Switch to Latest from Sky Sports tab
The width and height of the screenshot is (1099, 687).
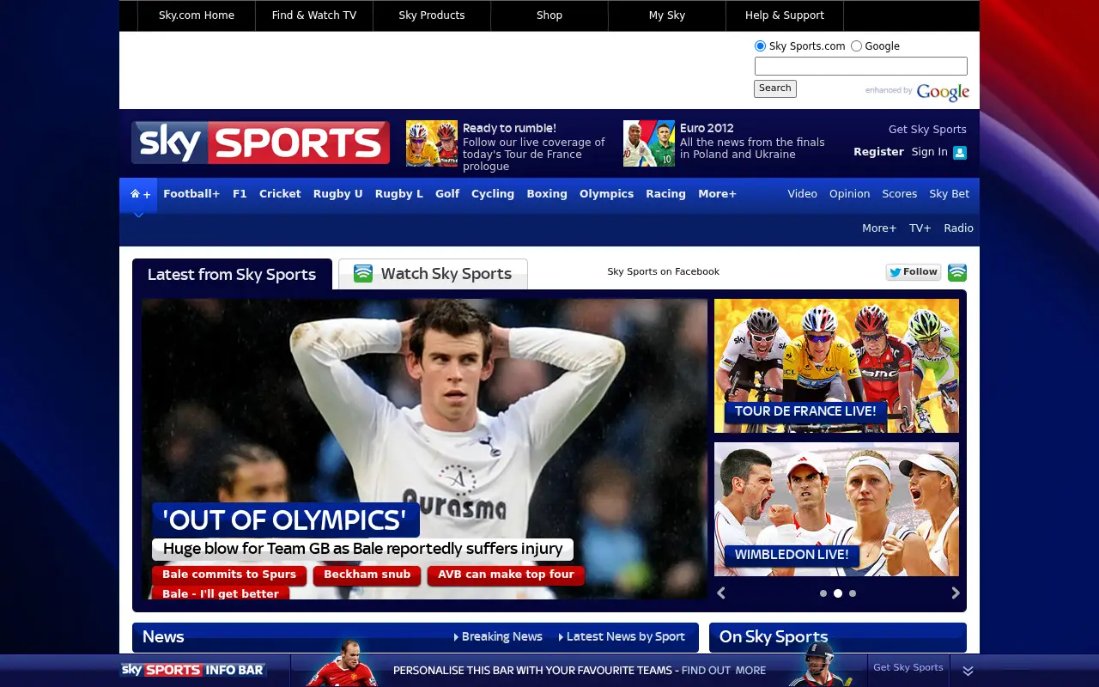coord(232,275)
